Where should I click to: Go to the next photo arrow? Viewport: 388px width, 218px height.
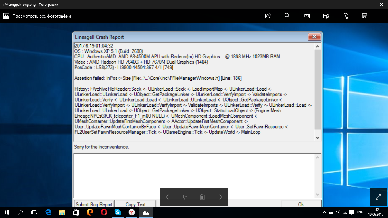click(219, 197)
